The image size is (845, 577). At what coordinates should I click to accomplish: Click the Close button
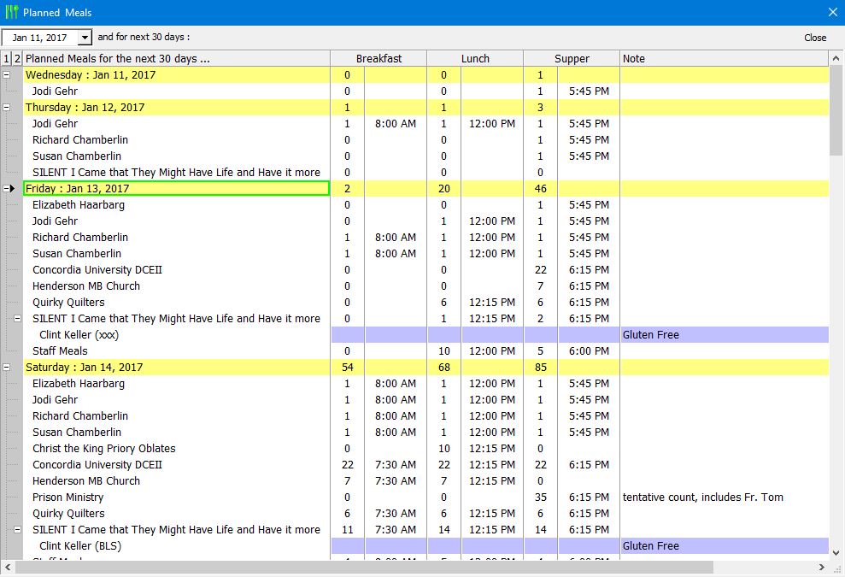pos(815,38)
